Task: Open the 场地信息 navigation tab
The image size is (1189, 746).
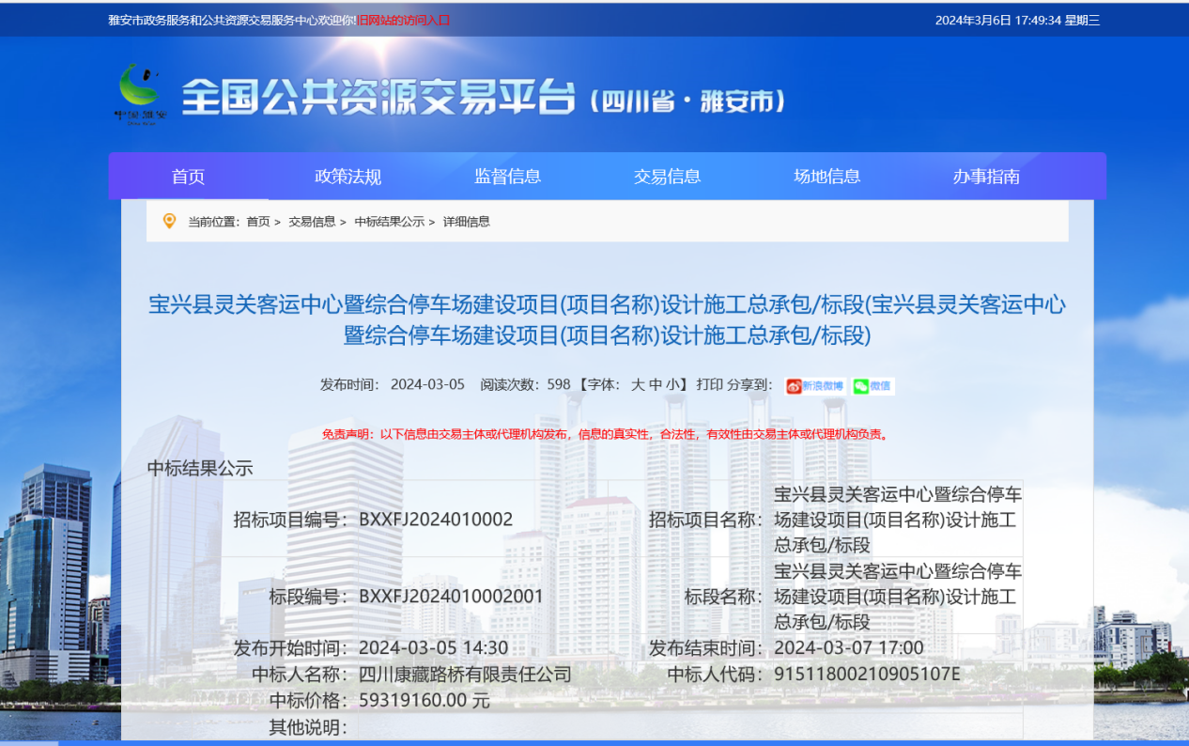Action: 826,177
